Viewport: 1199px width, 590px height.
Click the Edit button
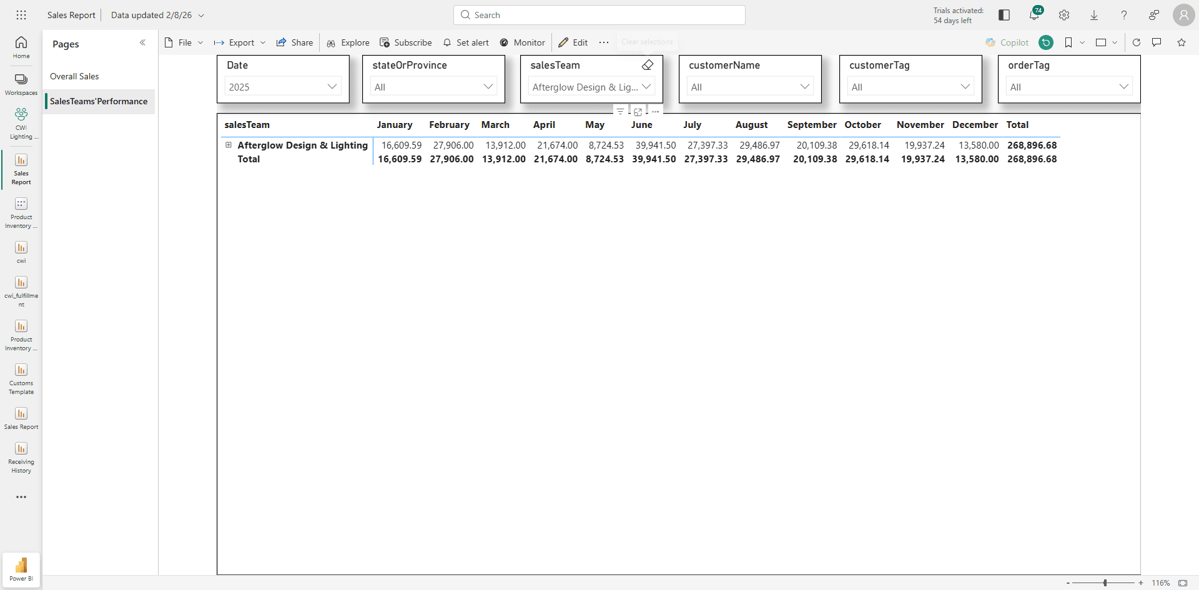coord(573,42)
